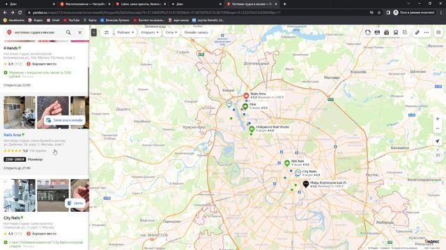The width and height of the screenshot is (446, 250).
Task: Open the first City Nails salon photo
Action: [20, 195]
